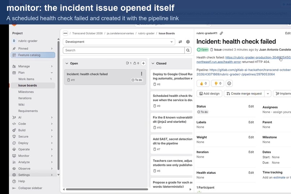Collapse the Plan section chevron
The height and width of the screenshot is (194, 291).
click(52, 73)
